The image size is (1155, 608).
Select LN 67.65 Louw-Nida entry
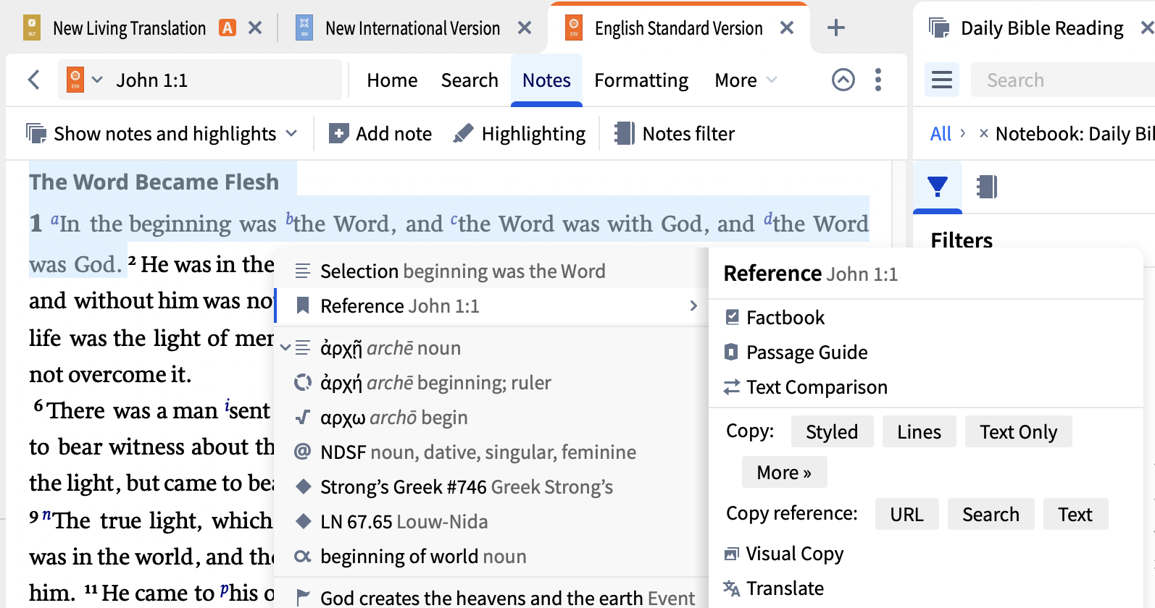tap(491, 522)
